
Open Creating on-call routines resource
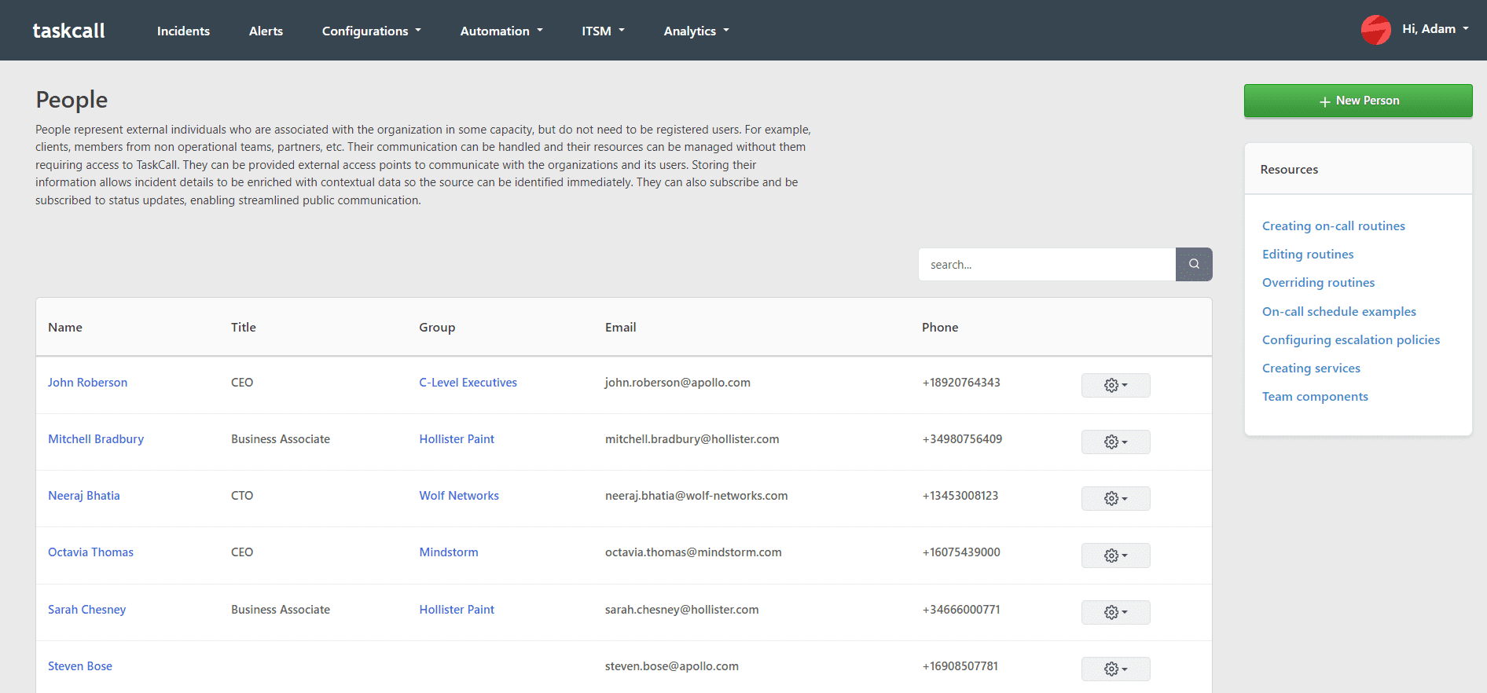pyautogui.click(x=1334, y=226)
